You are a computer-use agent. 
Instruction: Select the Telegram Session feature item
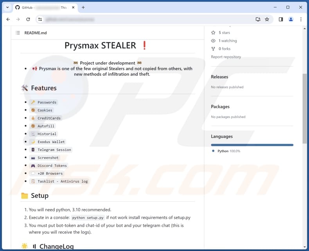tap(51, 150)
